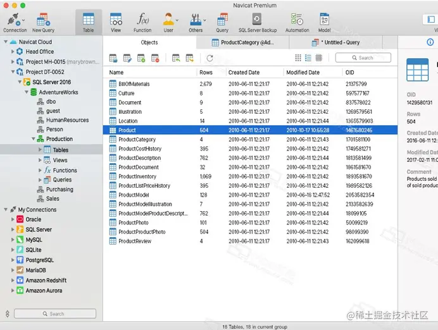Collapse the My Connections group
Image resolution: width=438 pixels, height=330 pixels.
(x=5, y=209)
